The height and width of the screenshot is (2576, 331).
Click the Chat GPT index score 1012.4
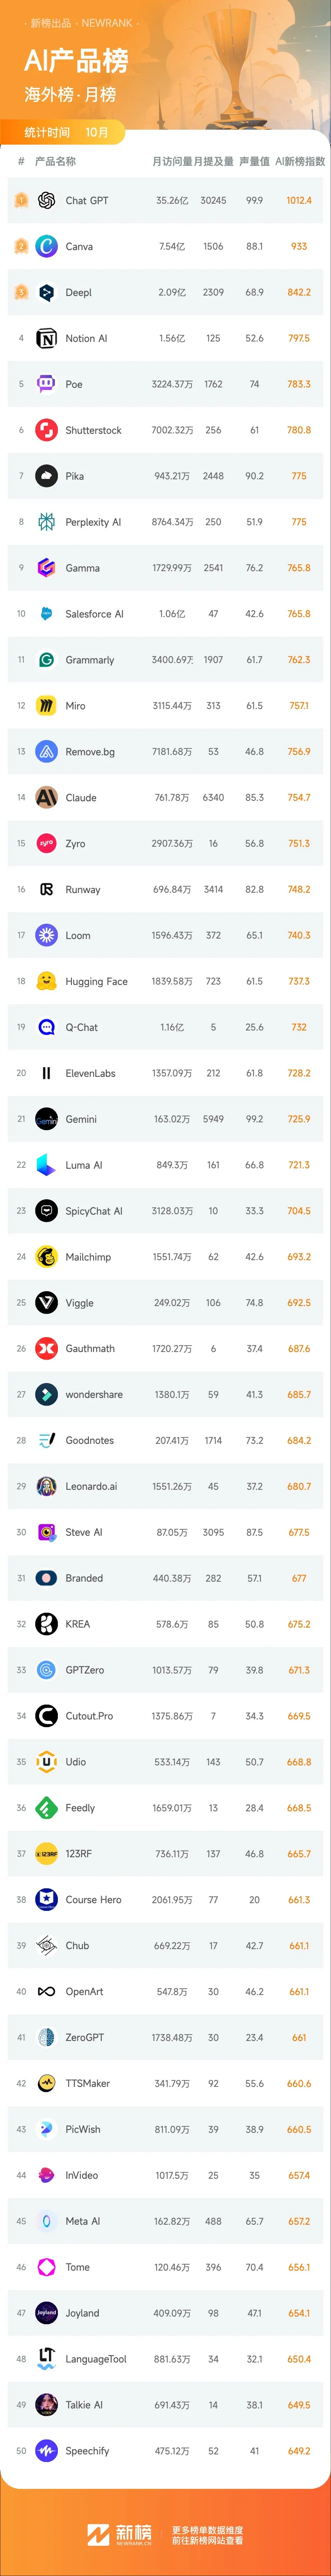(299, 200)
